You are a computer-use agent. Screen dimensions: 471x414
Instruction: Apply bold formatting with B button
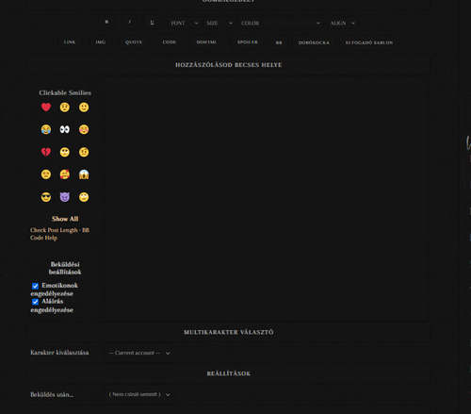(106, 22)
